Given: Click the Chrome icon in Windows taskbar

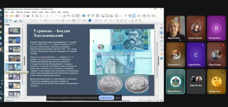Looking at the screenshot, I should pyautogui.click(x=1, y=26).
